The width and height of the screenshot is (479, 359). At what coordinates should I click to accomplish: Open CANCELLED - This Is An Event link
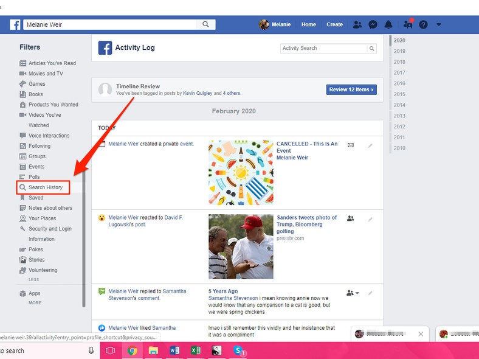(x=307, y=147)
